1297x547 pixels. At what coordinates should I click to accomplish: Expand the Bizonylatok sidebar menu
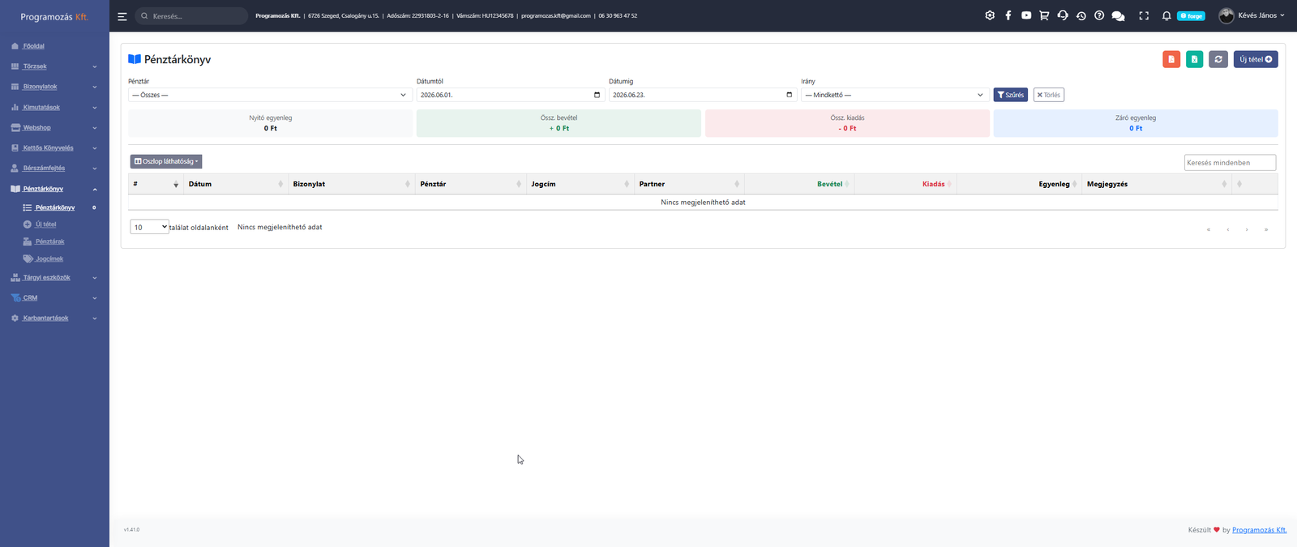54,87
